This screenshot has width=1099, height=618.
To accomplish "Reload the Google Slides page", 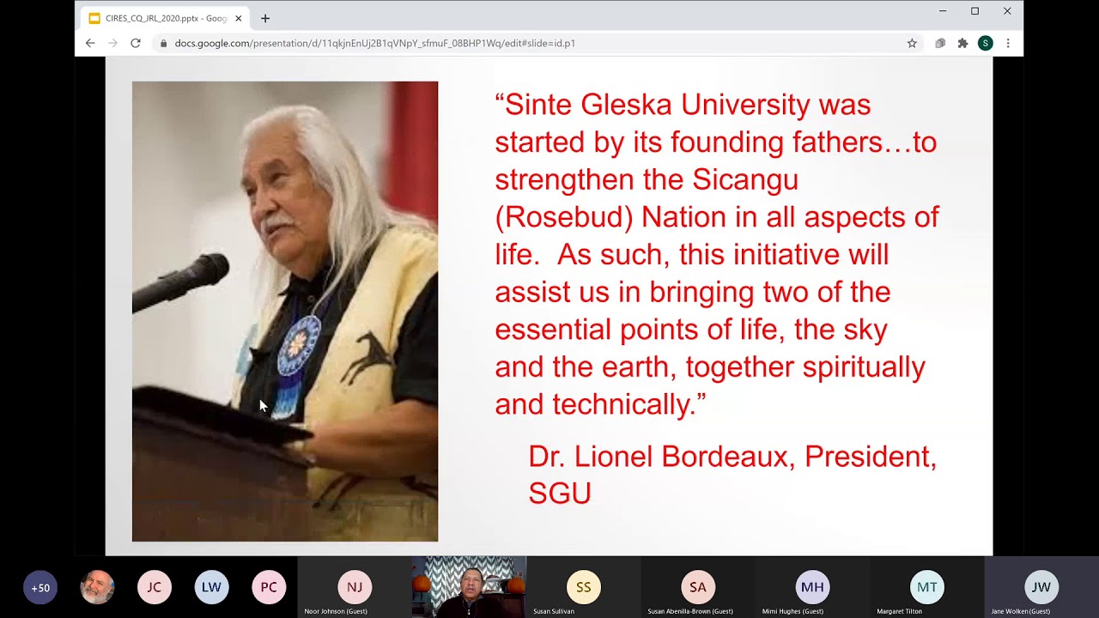I will click(x=136, y=43).
